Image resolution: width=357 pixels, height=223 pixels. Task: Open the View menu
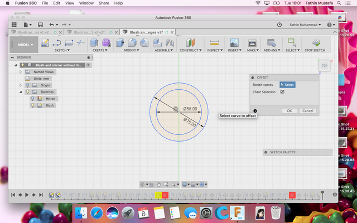pyautogui.click(x=69, y=3)
